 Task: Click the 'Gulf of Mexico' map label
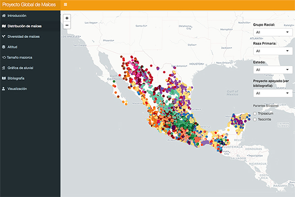[233, 93]
